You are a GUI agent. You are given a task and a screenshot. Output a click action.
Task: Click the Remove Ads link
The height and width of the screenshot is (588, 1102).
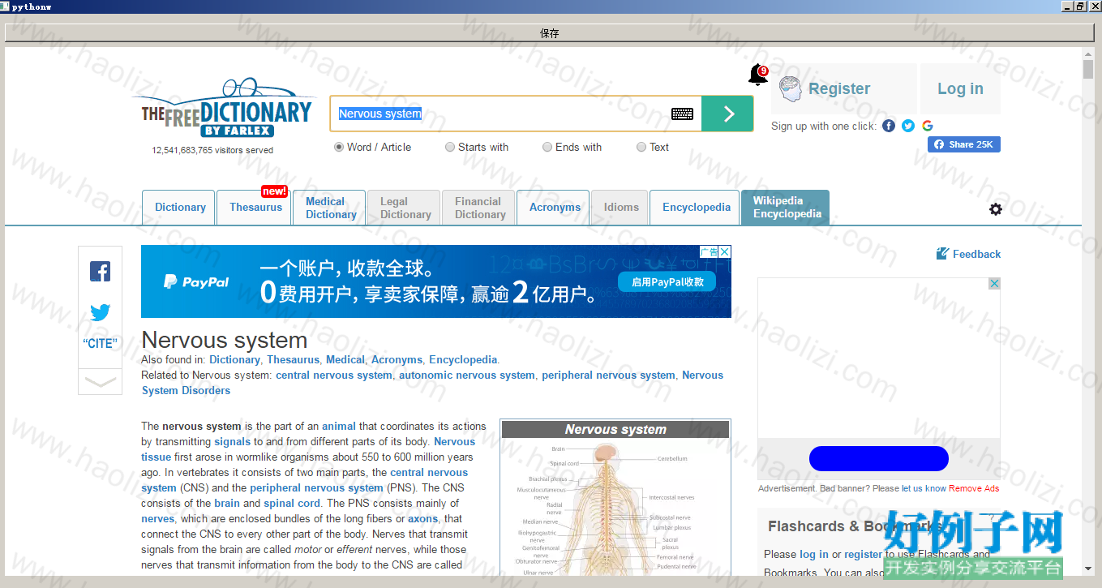tap(974, 488)
